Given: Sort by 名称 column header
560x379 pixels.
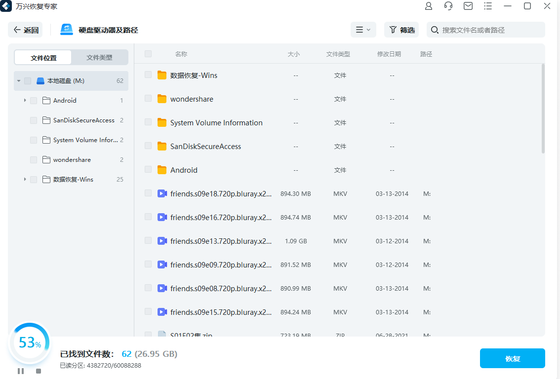Looking at the screenshot, I should [x=181, y=54].
